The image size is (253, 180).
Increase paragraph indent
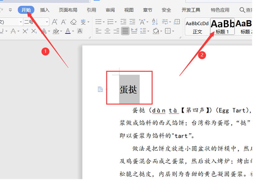click(x=132, y=22)
